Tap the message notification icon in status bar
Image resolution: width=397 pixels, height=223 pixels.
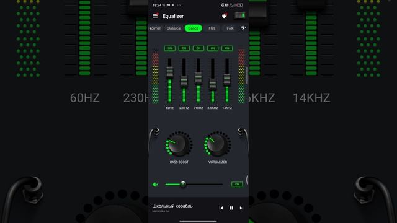tap(168, 5)
